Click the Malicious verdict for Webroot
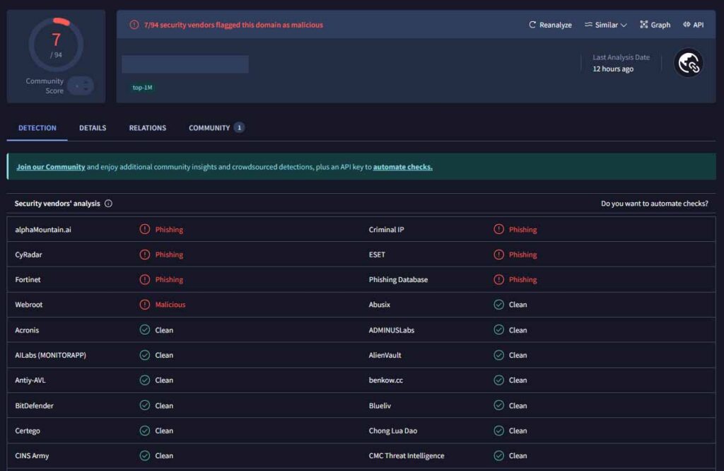 click(170, 305)
